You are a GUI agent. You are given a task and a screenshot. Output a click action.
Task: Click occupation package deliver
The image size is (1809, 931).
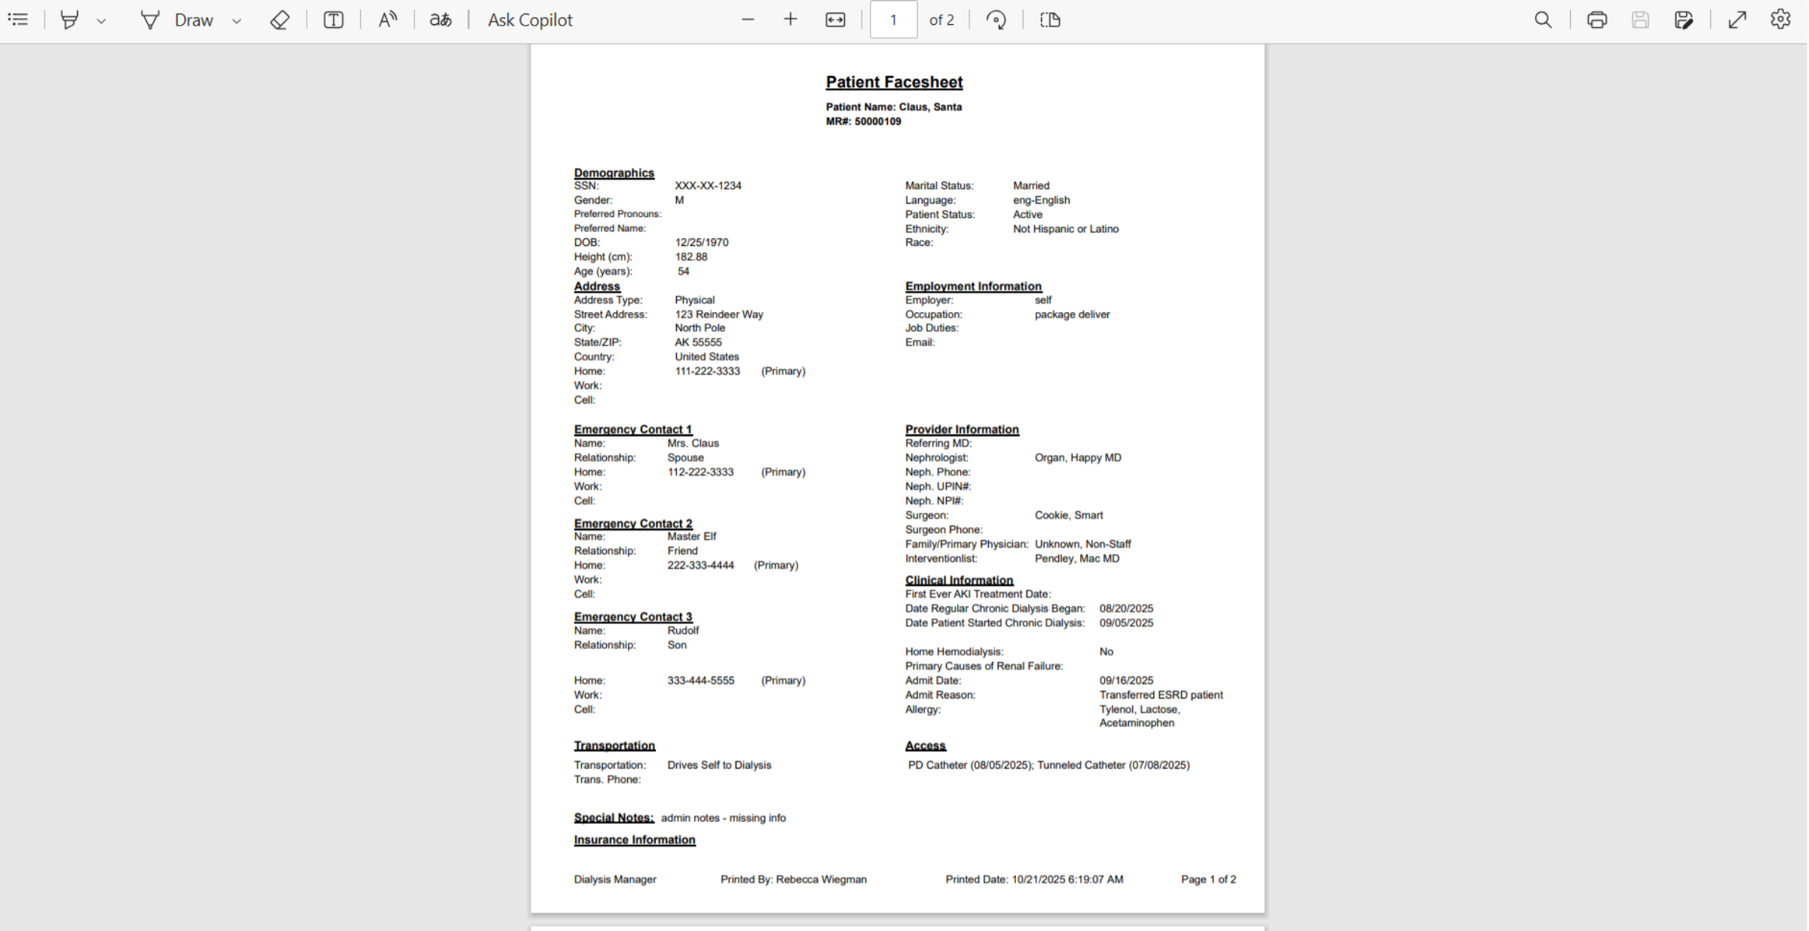(x=1072, y=314)
